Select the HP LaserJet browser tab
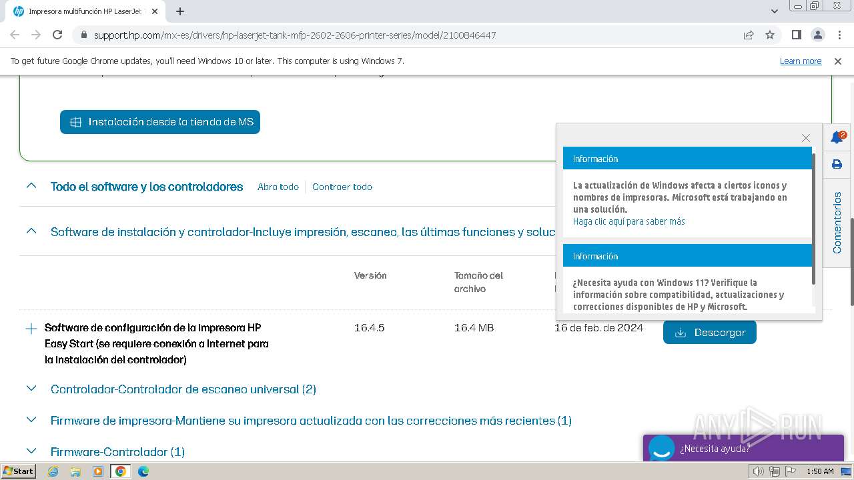 pos(84,11)
